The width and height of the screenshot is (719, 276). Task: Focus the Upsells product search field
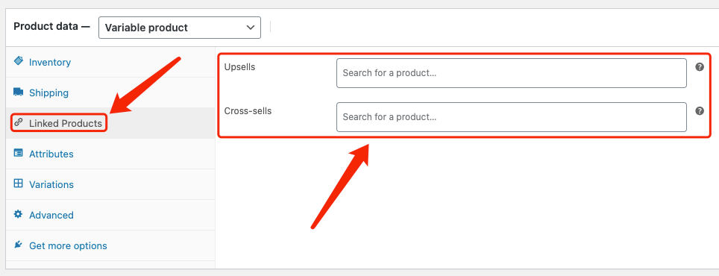pos(511,73)
